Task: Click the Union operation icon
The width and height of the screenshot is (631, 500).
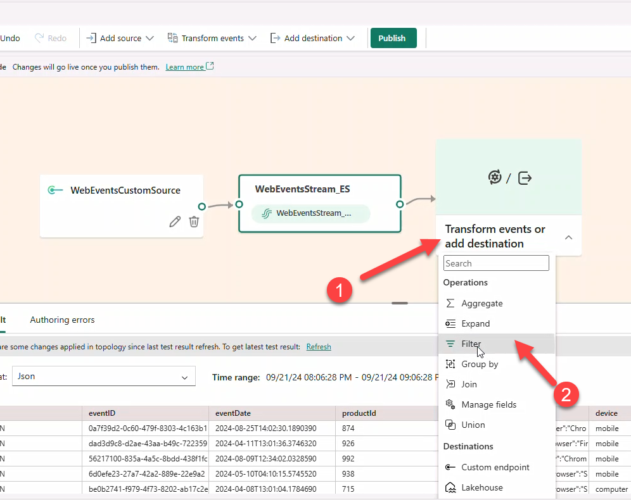Action: tap(450, 425)
